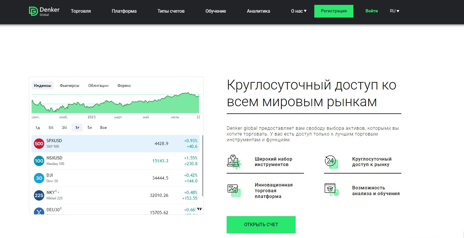This screenshot has height=238, width=464.
Task: Click the Круглосуточный доступ к рынку text
Action: (x=372, y=162)
